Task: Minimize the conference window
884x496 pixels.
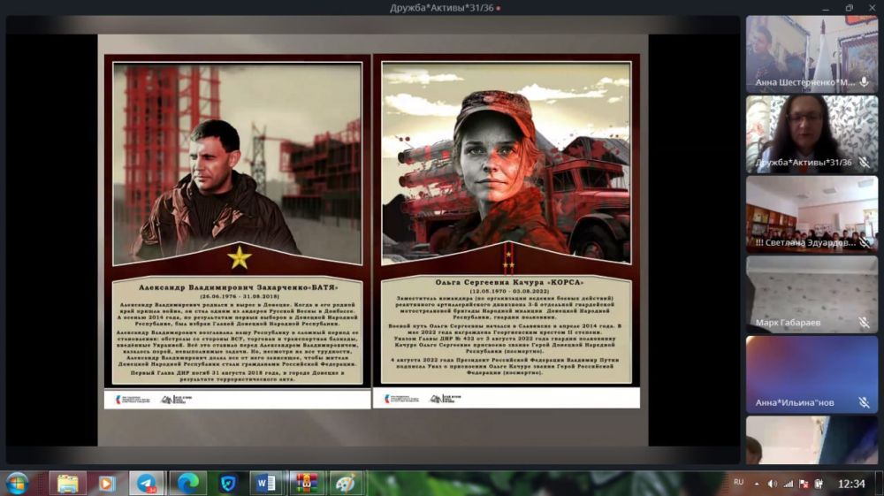Action: point(826,8)
